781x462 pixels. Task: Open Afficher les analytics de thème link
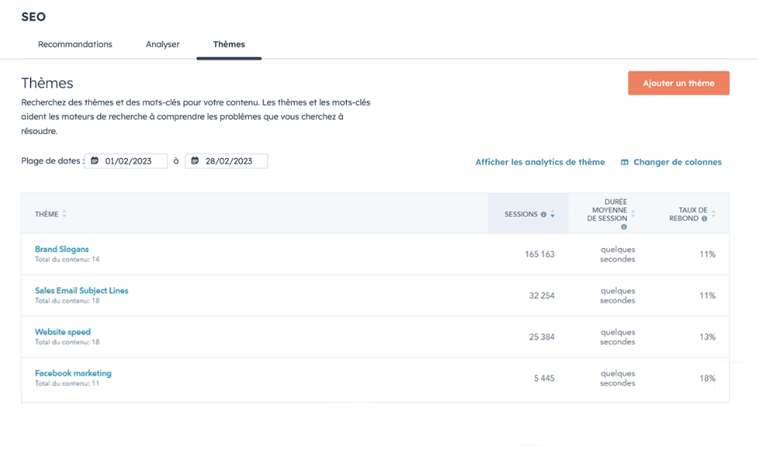coord(540,162)
